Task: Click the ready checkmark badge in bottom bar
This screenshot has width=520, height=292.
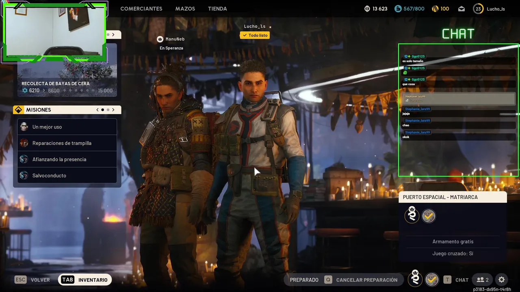Action: click(432, 279)
